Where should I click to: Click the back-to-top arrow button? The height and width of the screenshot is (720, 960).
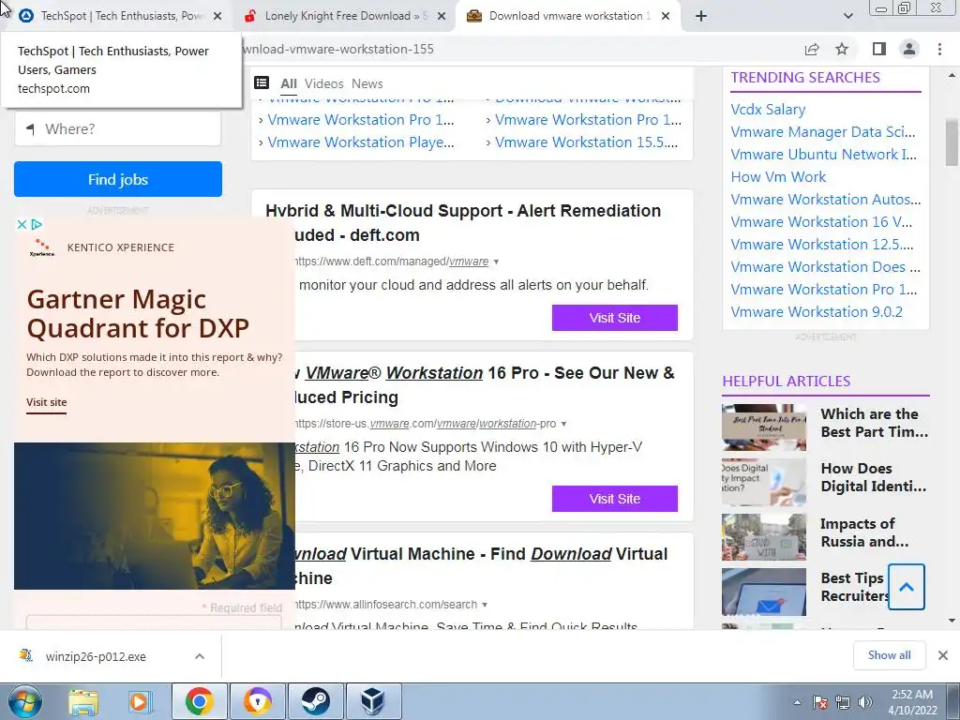(907, 587)
